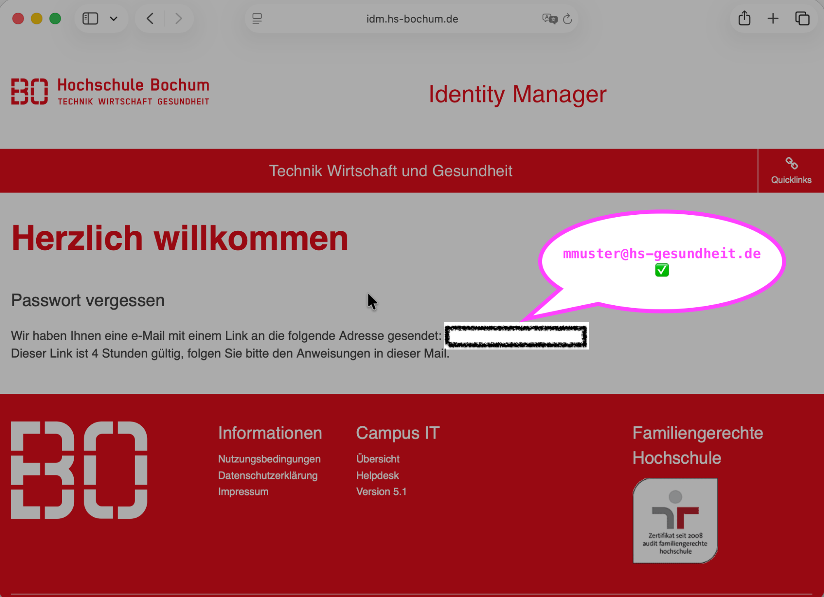Open a new tab with the plus icon
This screenshot has height=597, width=824.
[x=773, y=19]
